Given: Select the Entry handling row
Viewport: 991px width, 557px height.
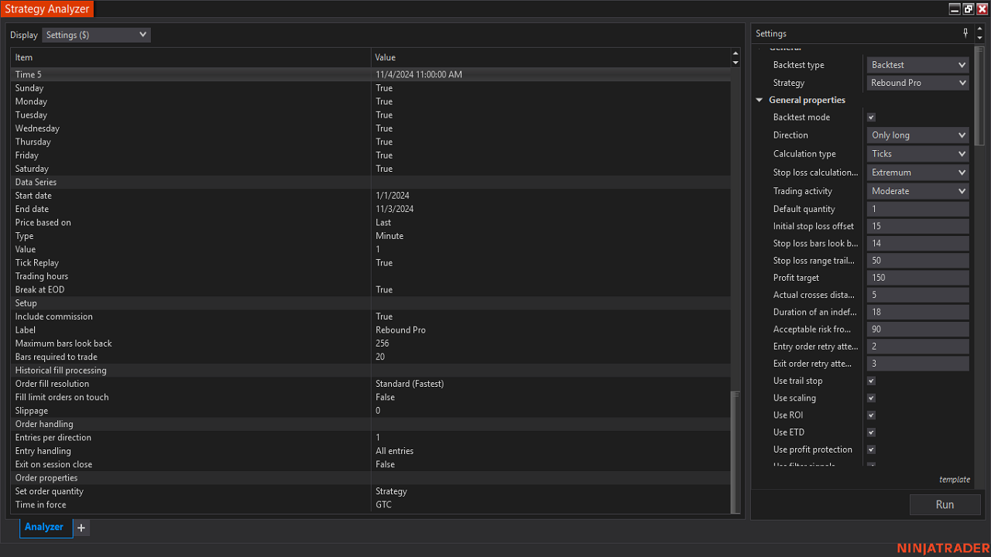Looking at the screenshot, I should coord(371,451).
